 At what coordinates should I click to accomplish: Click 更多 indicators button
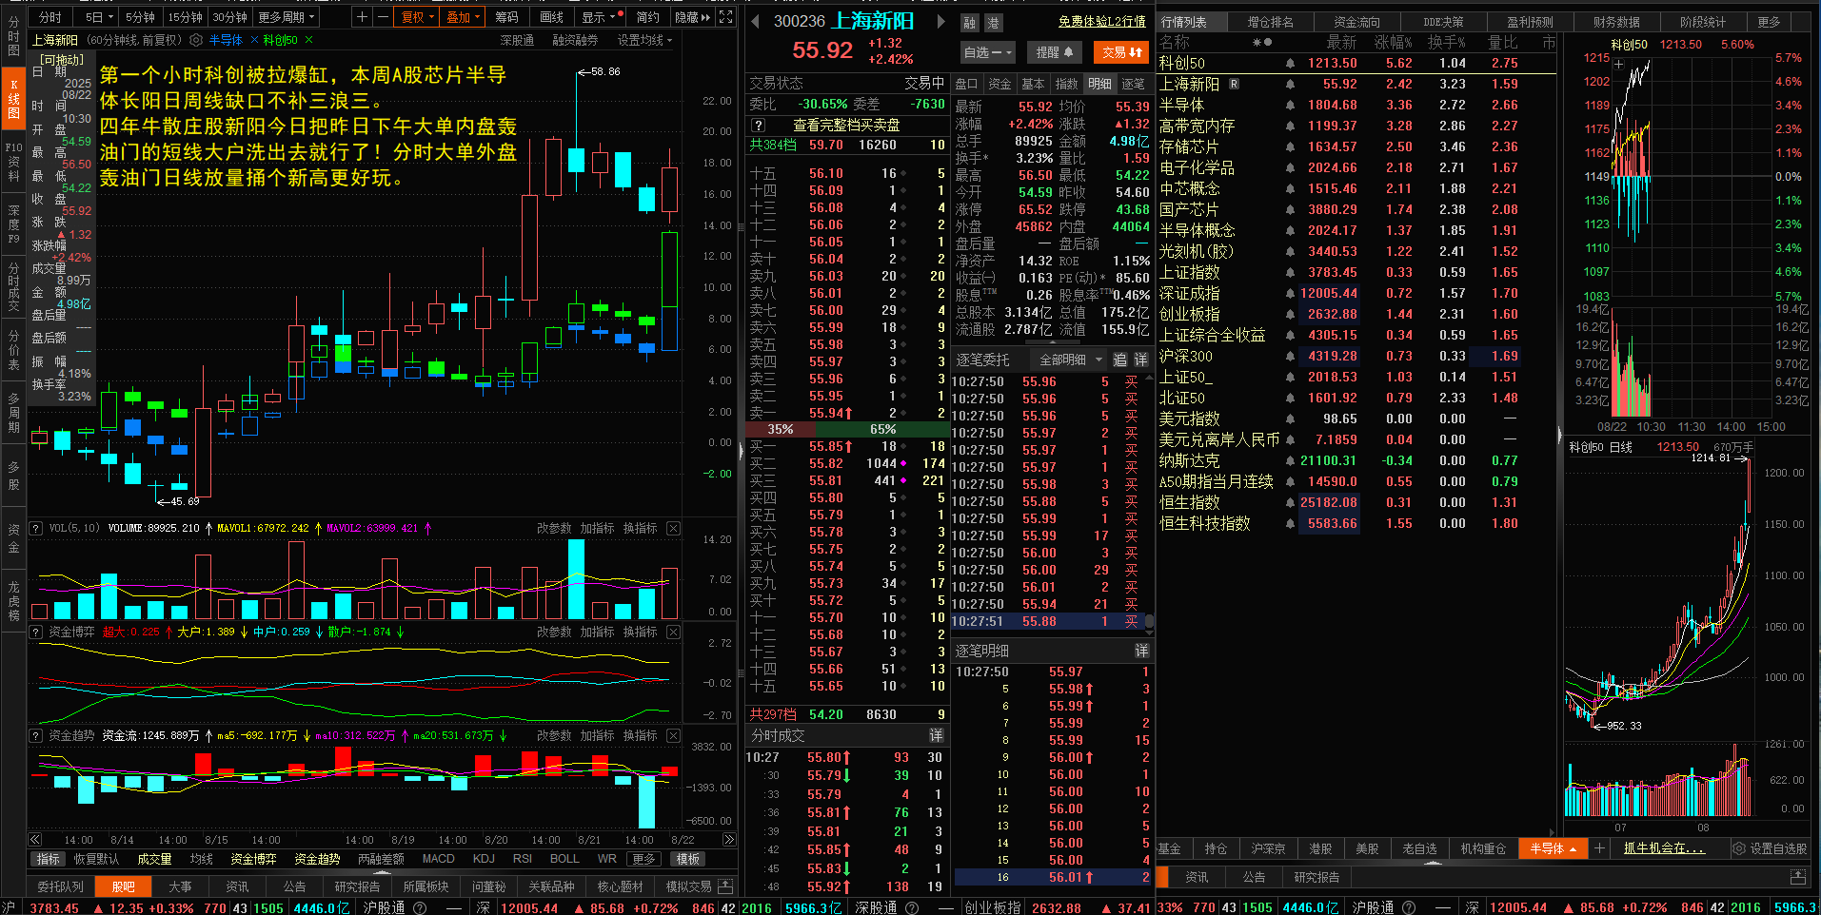[x=644, y=859]
